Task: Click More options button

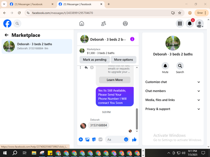Action: pos(123,59)
